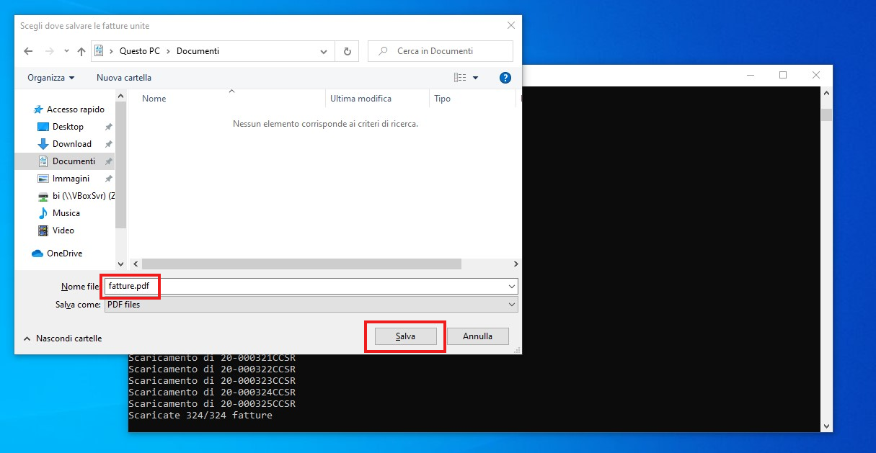Change the file view layout icon
The width and height of the screenshot is (876, 453).
coord(460,78)
